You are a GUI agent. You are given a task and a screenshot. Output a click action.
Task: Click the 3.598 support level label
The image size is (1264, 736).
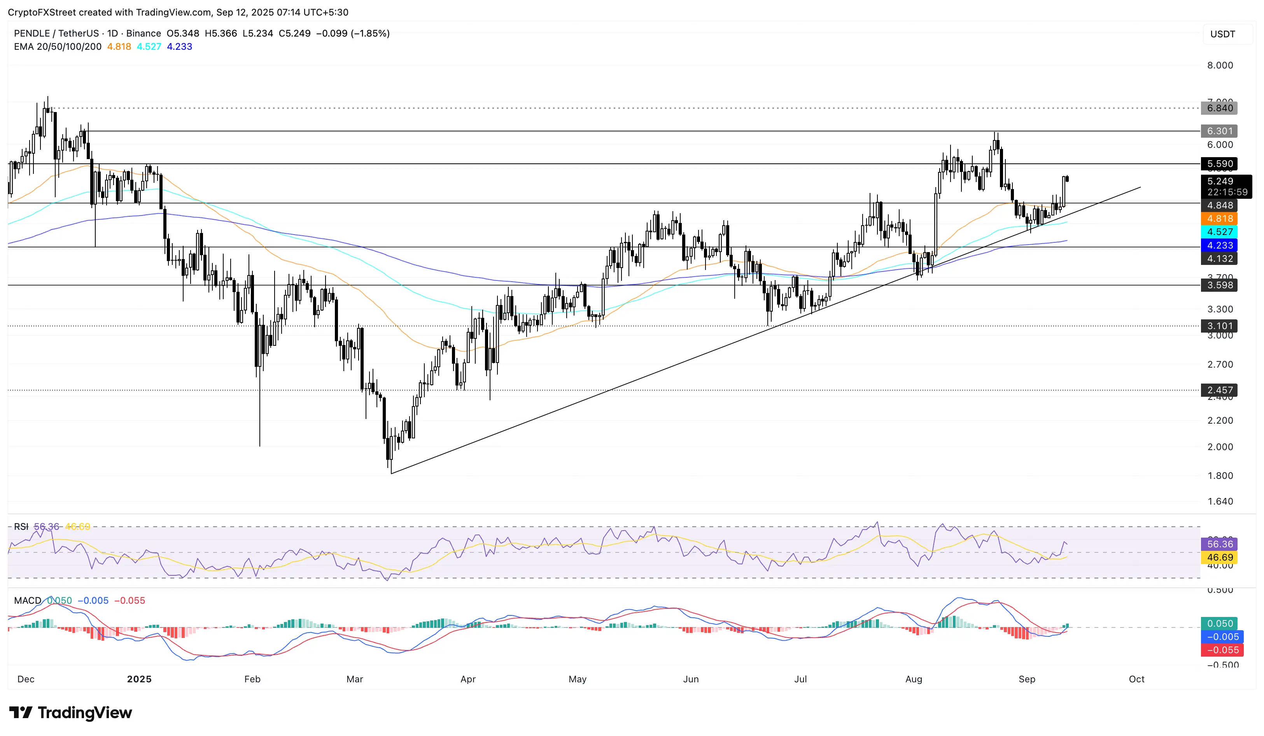(x=1219, y=285)
